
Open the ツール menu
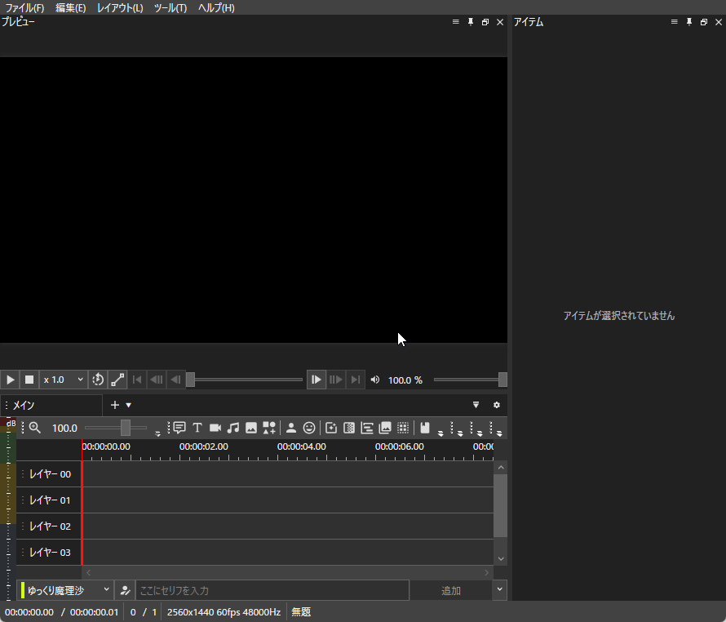click(169, 7)
